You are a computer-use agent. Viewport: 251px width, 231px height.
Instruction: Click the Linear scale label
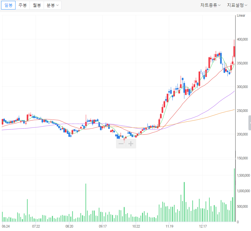[241, 16]
